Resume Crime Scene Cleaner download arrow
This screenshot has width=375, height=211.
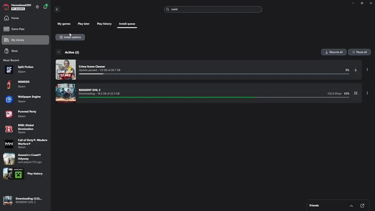356,70
